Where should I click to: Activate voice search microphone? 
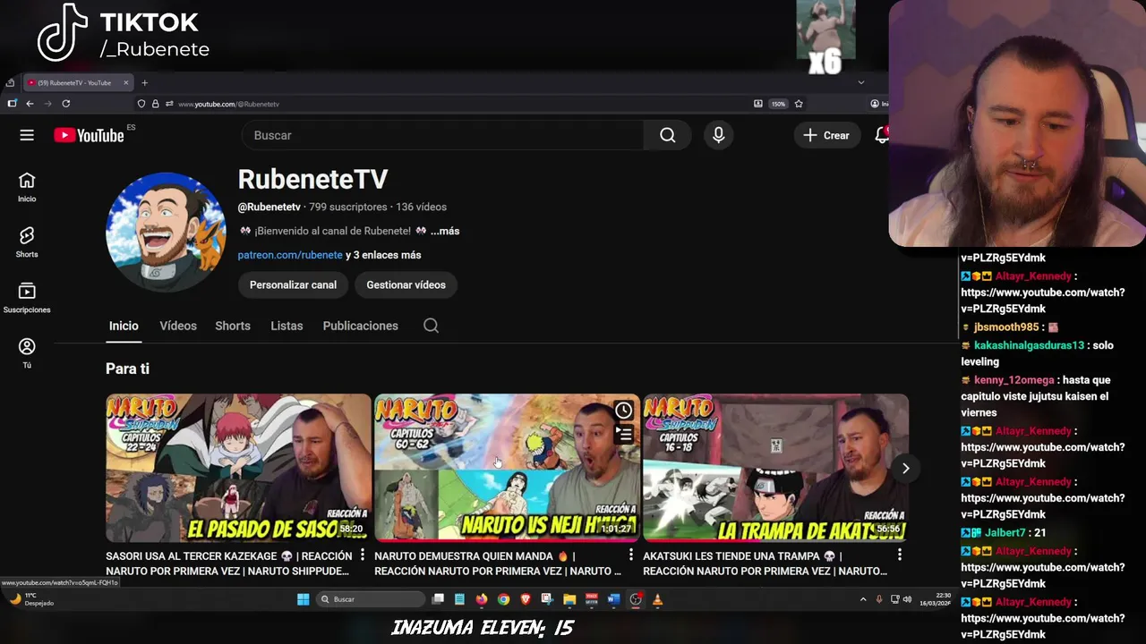(x=718, y=135)
